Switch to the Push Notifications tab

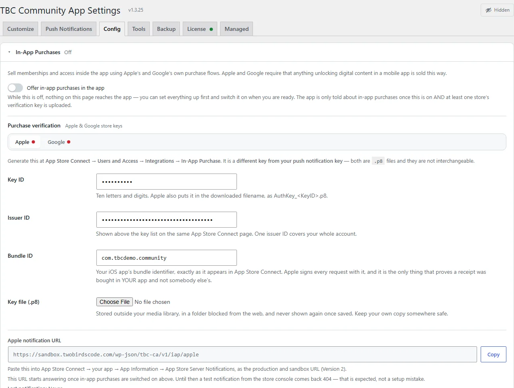(69, 29)
